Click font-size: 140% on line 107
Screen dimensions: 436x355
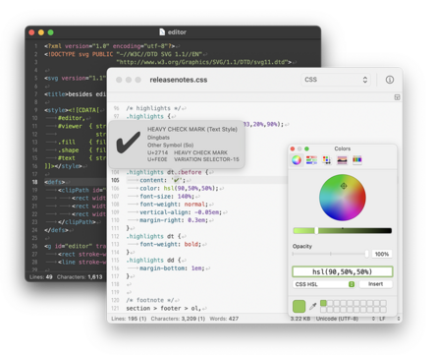coord(167,197)
